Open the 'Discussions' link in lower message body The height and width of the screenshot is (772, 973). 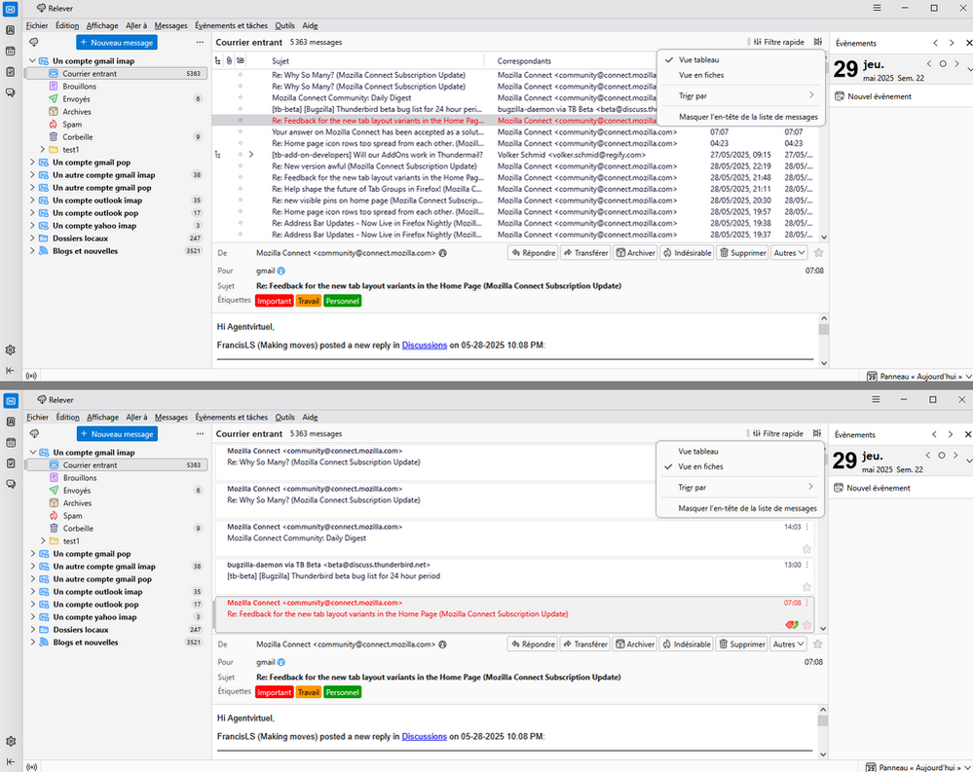pos(424,737)
